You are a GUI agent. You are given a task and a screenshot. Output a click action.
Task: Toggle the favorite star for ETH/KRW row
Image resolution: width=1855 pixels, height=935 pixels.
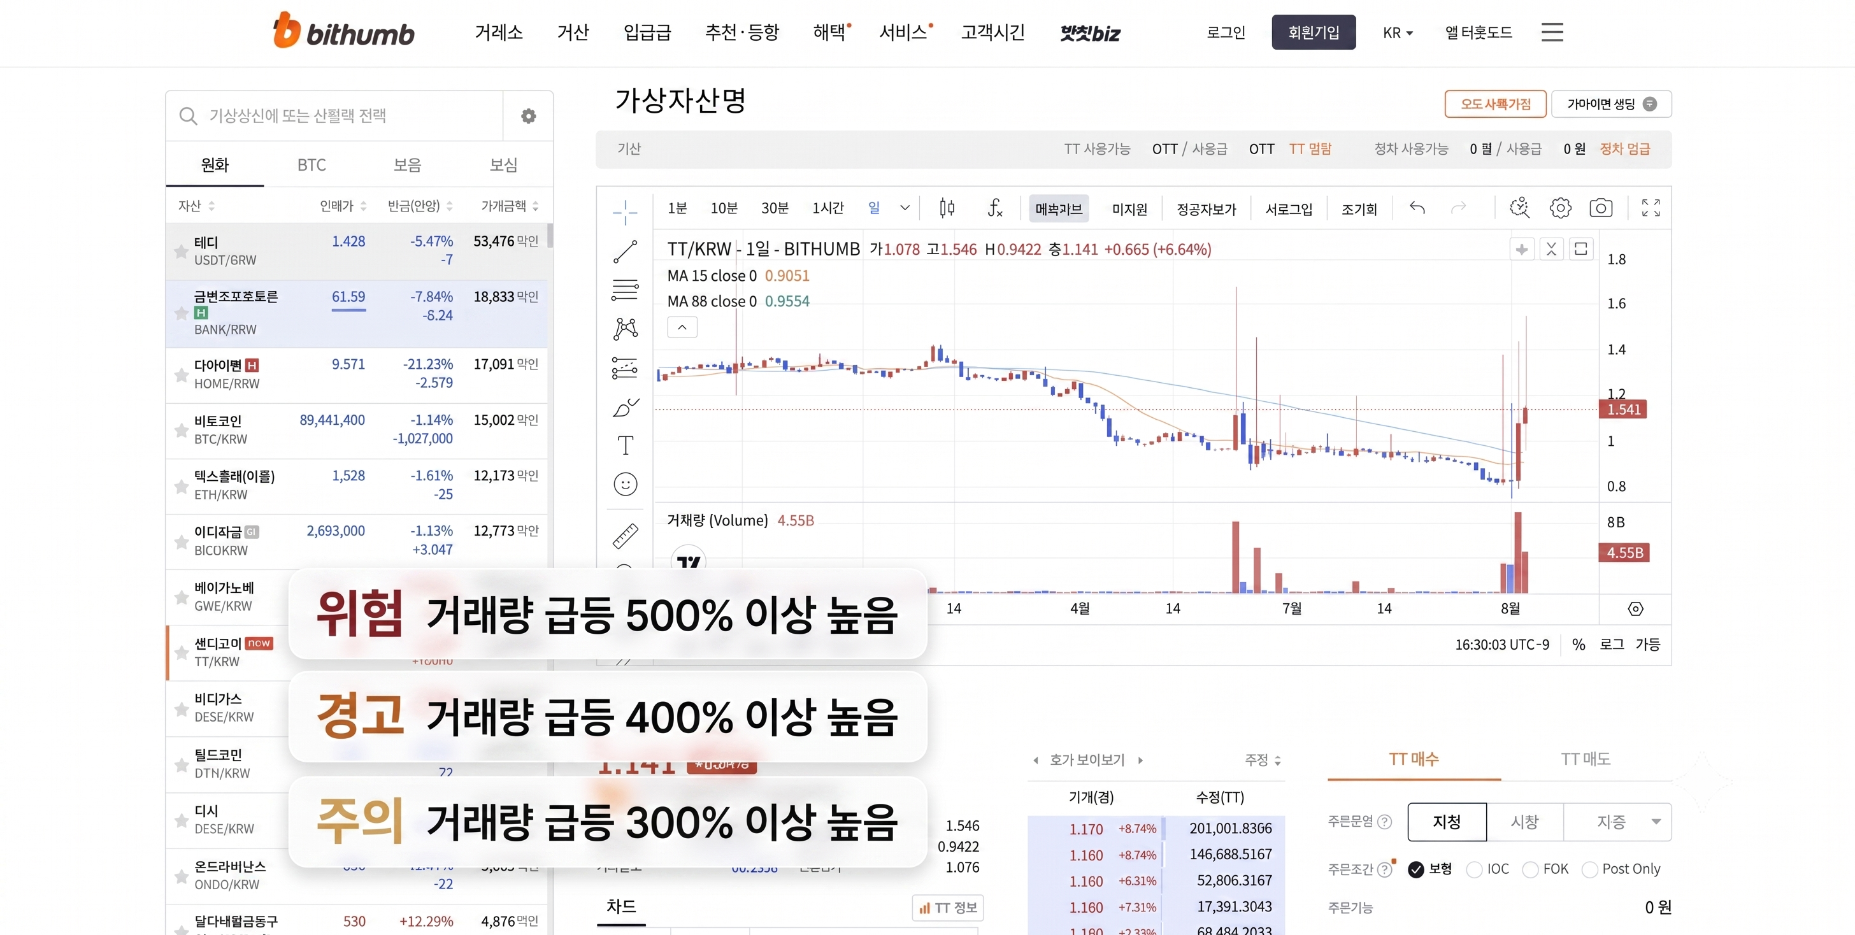[x=181, y=486]
